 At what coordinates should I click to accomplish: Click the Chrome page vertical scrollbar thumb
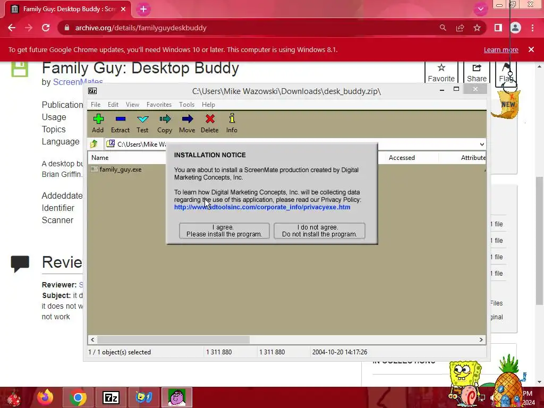(x=539, y=241)
